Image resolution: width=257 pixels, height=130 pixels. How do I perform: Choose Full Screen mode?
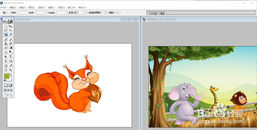click(x=11, y=90)
